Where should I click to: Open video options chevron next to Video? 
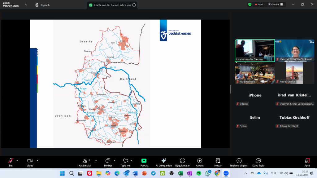click(37, 161)
